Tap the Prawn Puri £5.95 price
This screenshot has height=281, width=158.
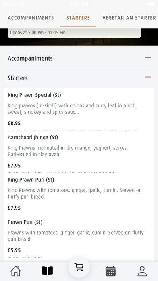pos(14,250)
